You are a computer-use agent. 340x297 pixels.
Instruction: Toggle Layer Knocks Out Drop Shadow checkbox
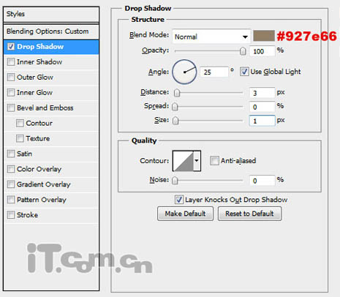[179, 200]
